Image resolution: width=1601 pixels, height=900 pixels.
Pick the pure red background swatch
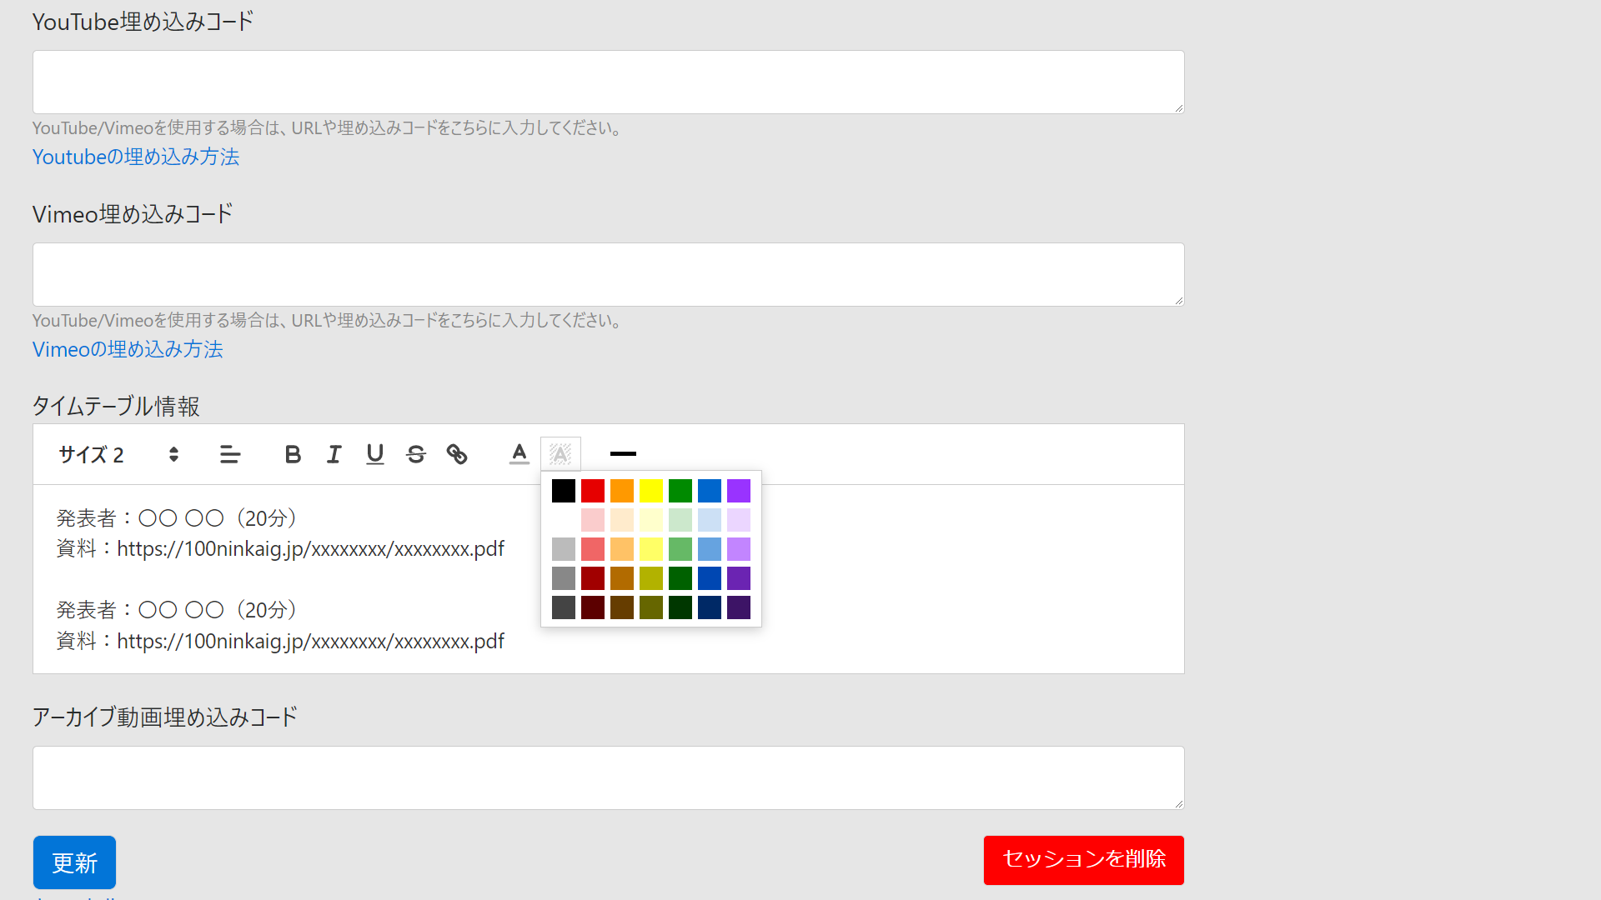pos(593,491)
